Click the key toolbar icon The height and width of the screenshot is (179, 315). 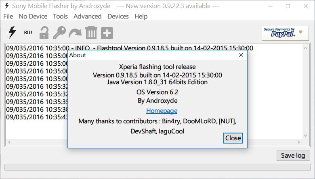pyautogui.click(x=59, y=33)
